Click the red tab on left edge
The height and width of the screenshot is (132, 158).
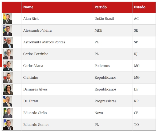1,61
